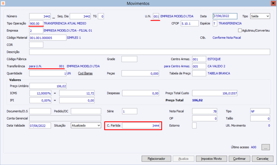Focus the Pedido/OC field

point(86,111)
